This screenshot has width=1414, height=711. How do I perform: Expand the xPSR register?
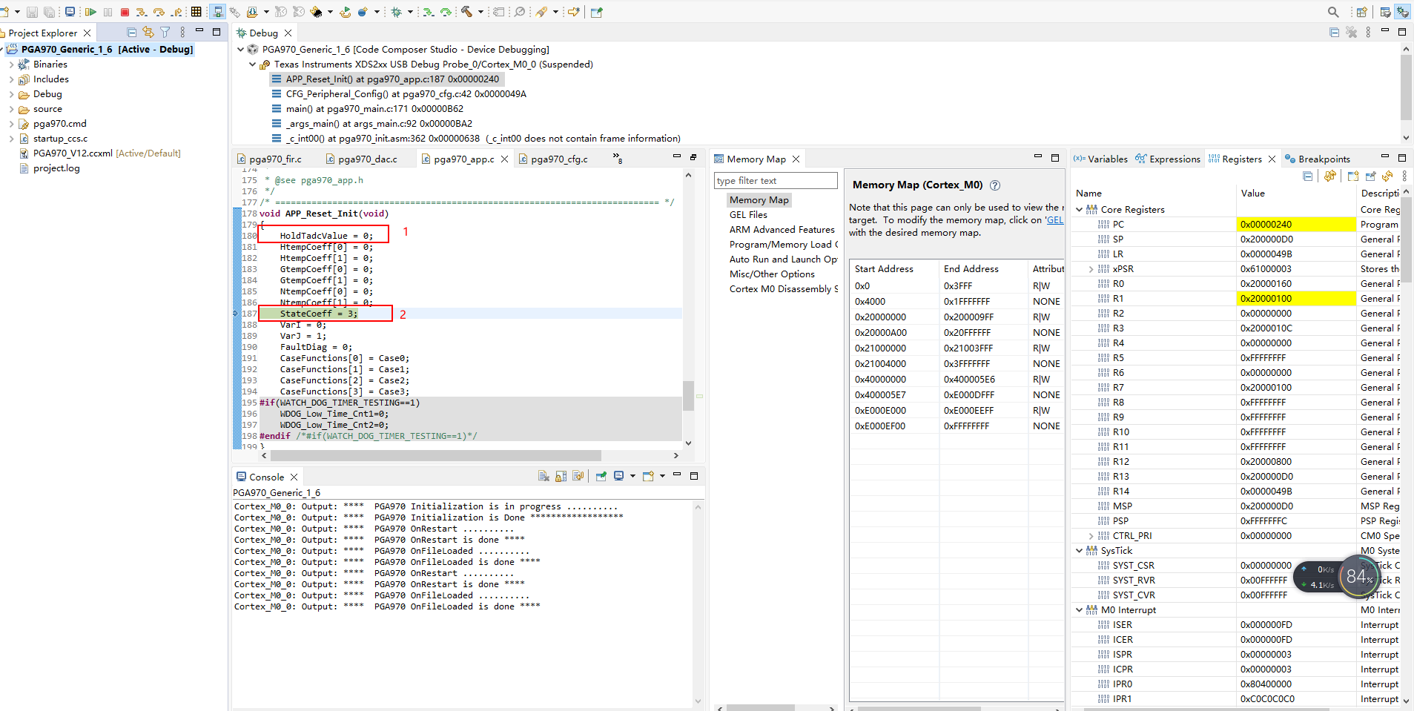[1091, 269]
